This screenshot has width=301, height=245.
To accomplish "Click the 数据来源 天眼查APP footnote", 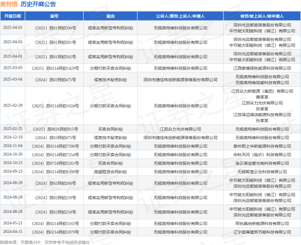I will pos(45,242).
